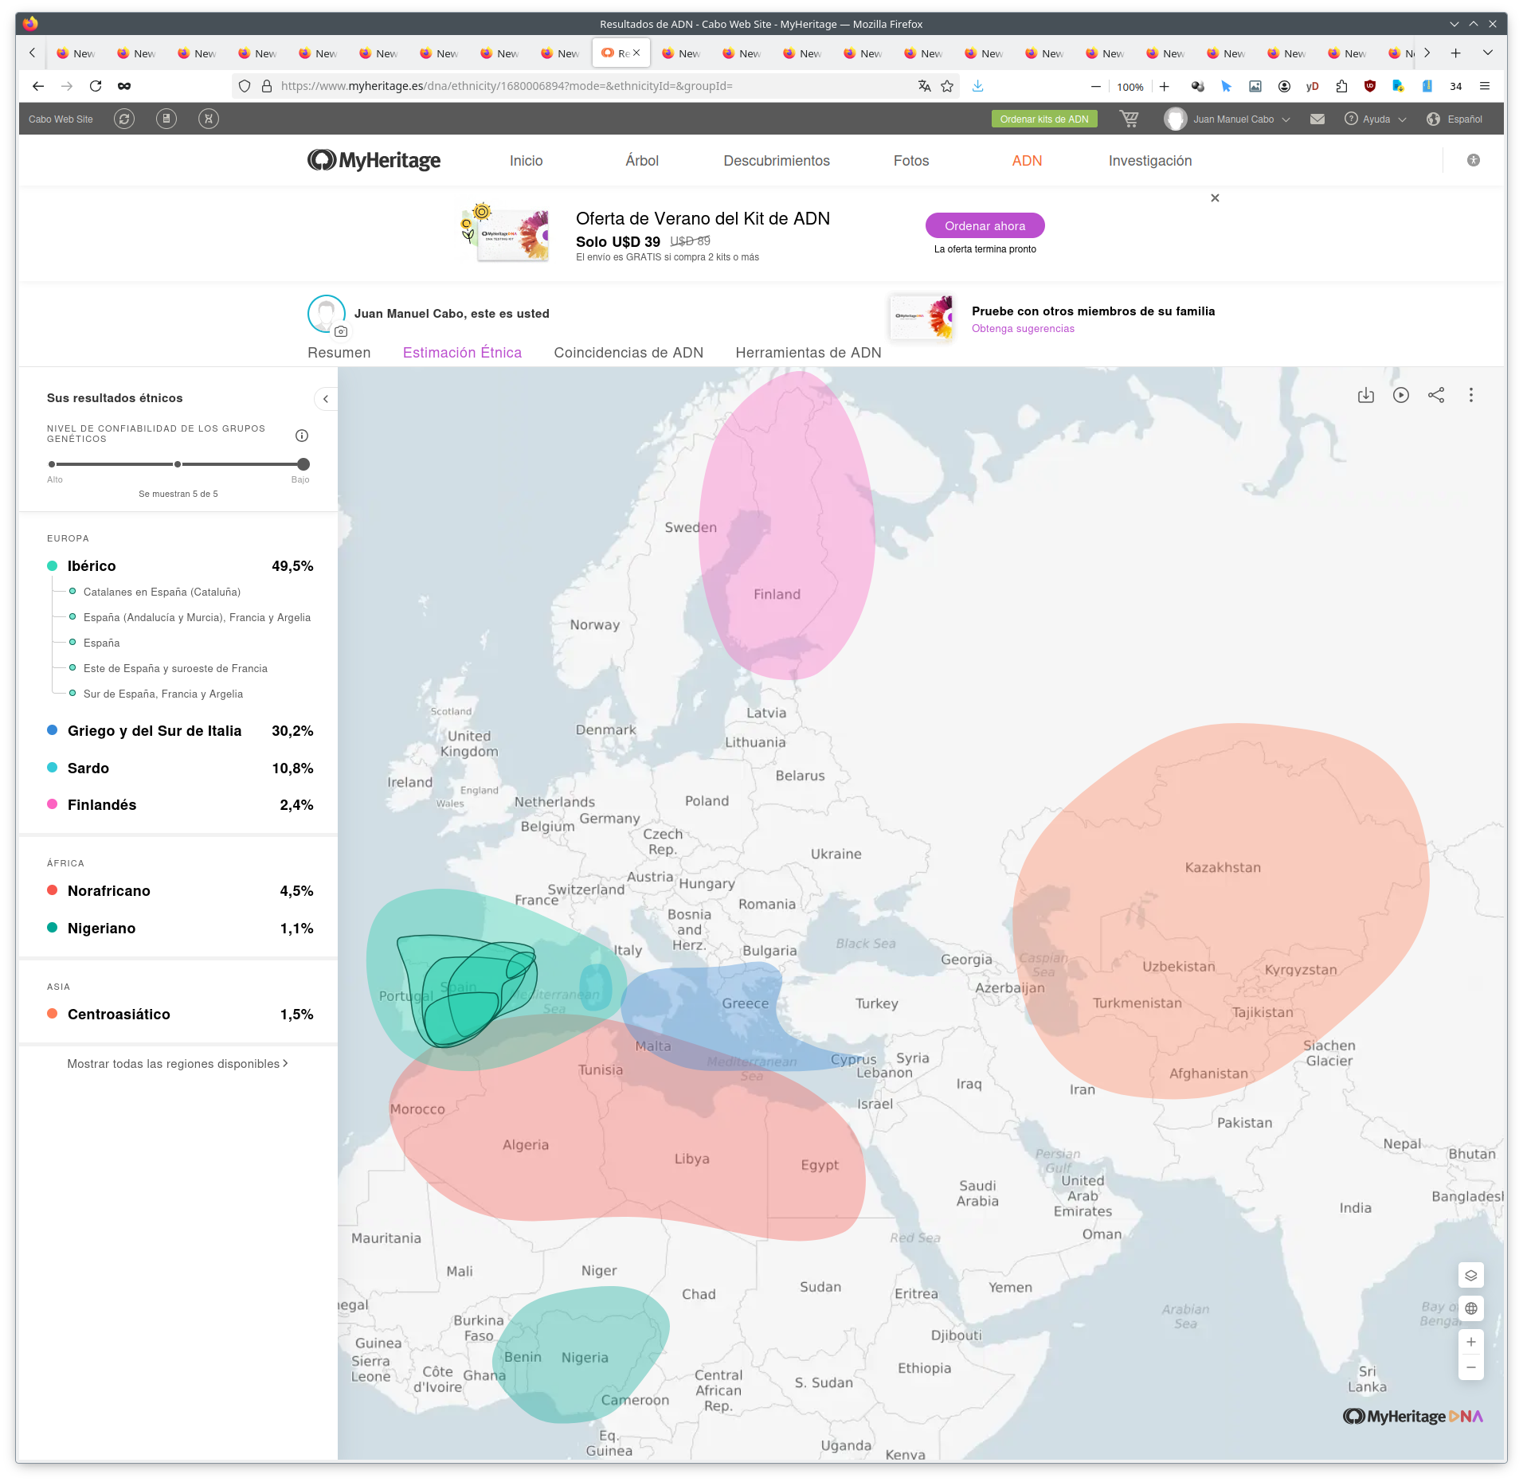
Task: Select the Norafricano ethnicity
Action: point(180,891)
